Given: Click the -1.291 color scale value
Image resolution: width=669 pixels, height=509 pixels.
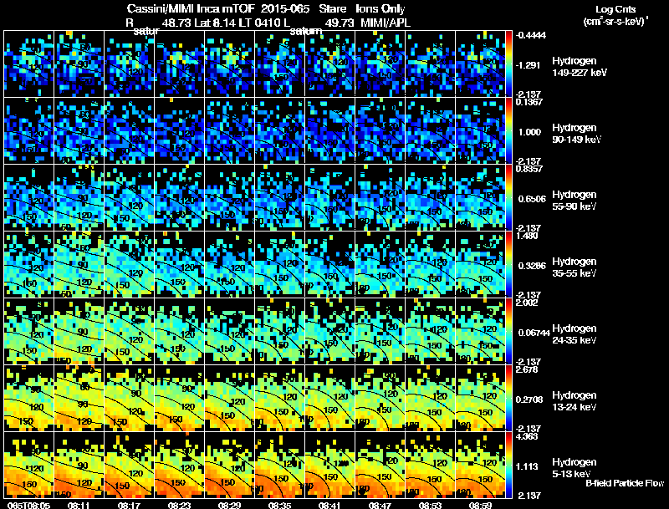Looking at the screenshot, I should [529, 65].
